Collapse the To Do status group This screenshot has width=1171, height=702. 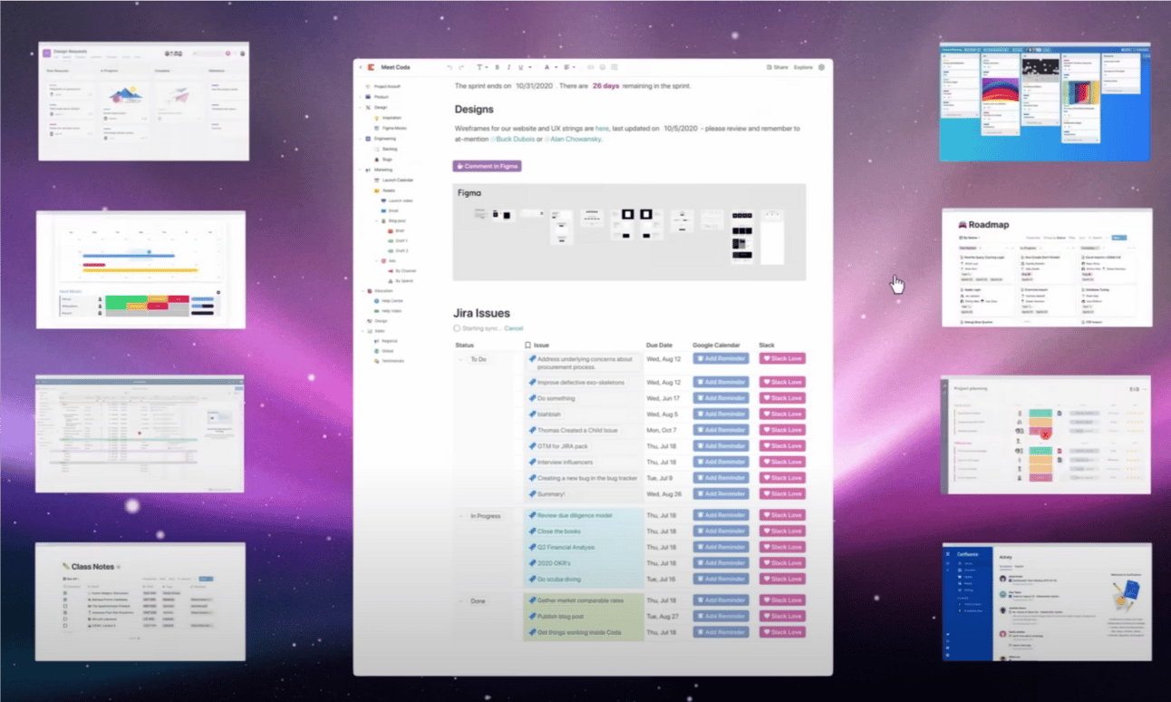460,360
